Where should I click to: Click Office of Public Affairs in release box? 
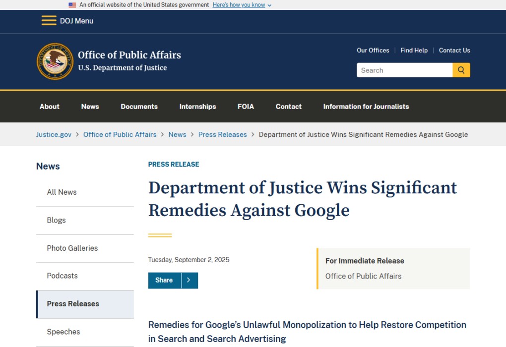pyautogui.click(x=363, y=277)
